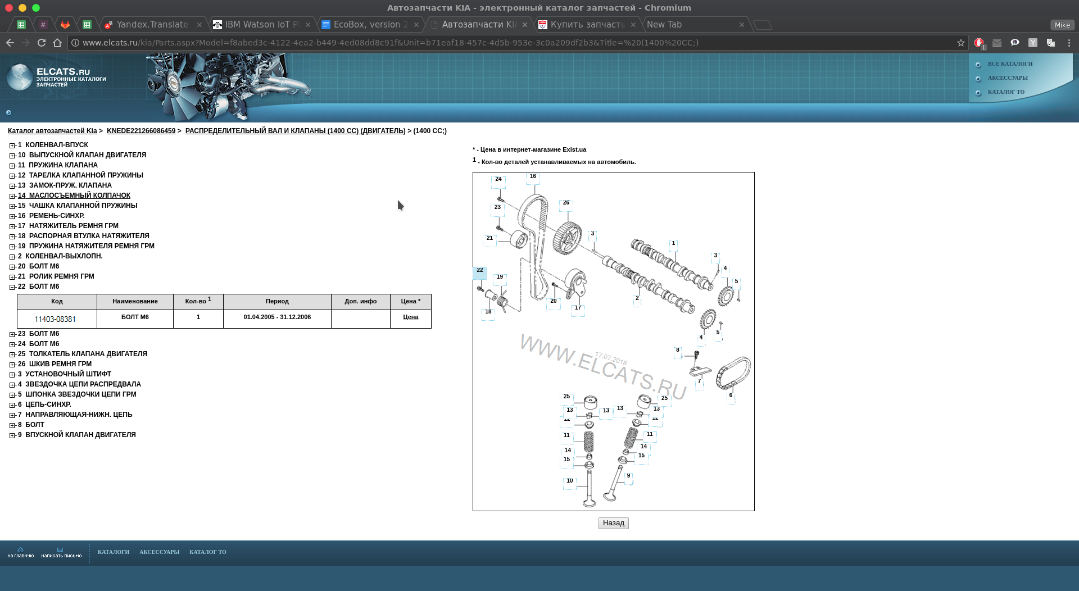
Task: Expand item 1 КОЛЕНВАЛ-ВПУСК
Action: tap(12, 146)
